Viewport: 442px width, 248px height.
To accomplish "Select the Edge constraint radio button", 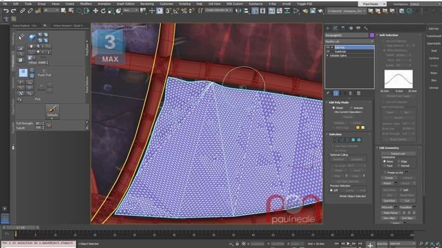I will point(398,161).
